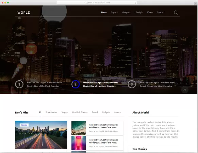The image size is (198, 153).
Task: Expand the Pages dropdown menu
Action: [114, 12]
